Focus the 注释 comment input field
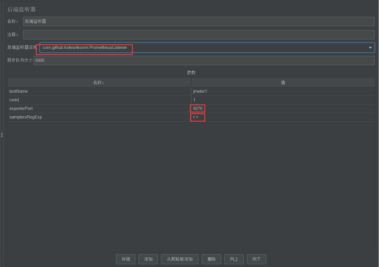 coord(199,35)
